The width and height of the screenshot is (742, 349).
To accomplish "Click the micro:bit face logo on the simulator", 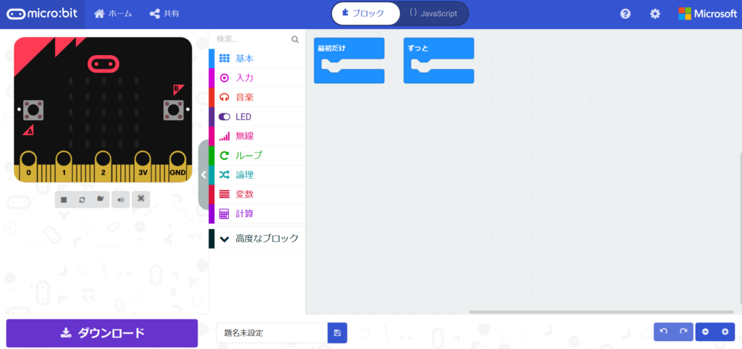I will pos(103,63).
